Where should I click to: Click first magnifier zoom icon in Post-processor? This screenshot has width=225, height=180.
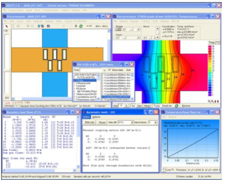pos(209,101)
